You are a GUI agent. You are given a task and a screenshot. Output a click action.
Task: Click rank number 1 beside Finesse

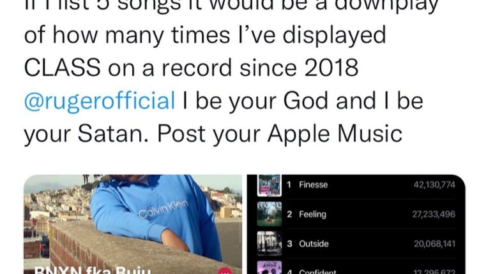coord(289,185)
